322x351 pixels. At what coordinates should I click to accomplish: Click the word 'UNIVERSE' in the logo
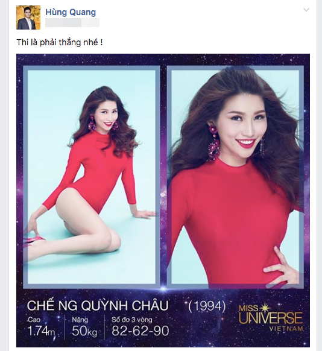point(271,318)
